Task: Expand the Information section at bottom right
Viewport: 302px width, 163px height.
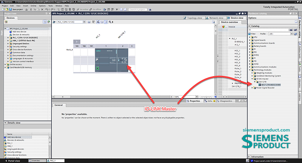Action: coord(249,157)
